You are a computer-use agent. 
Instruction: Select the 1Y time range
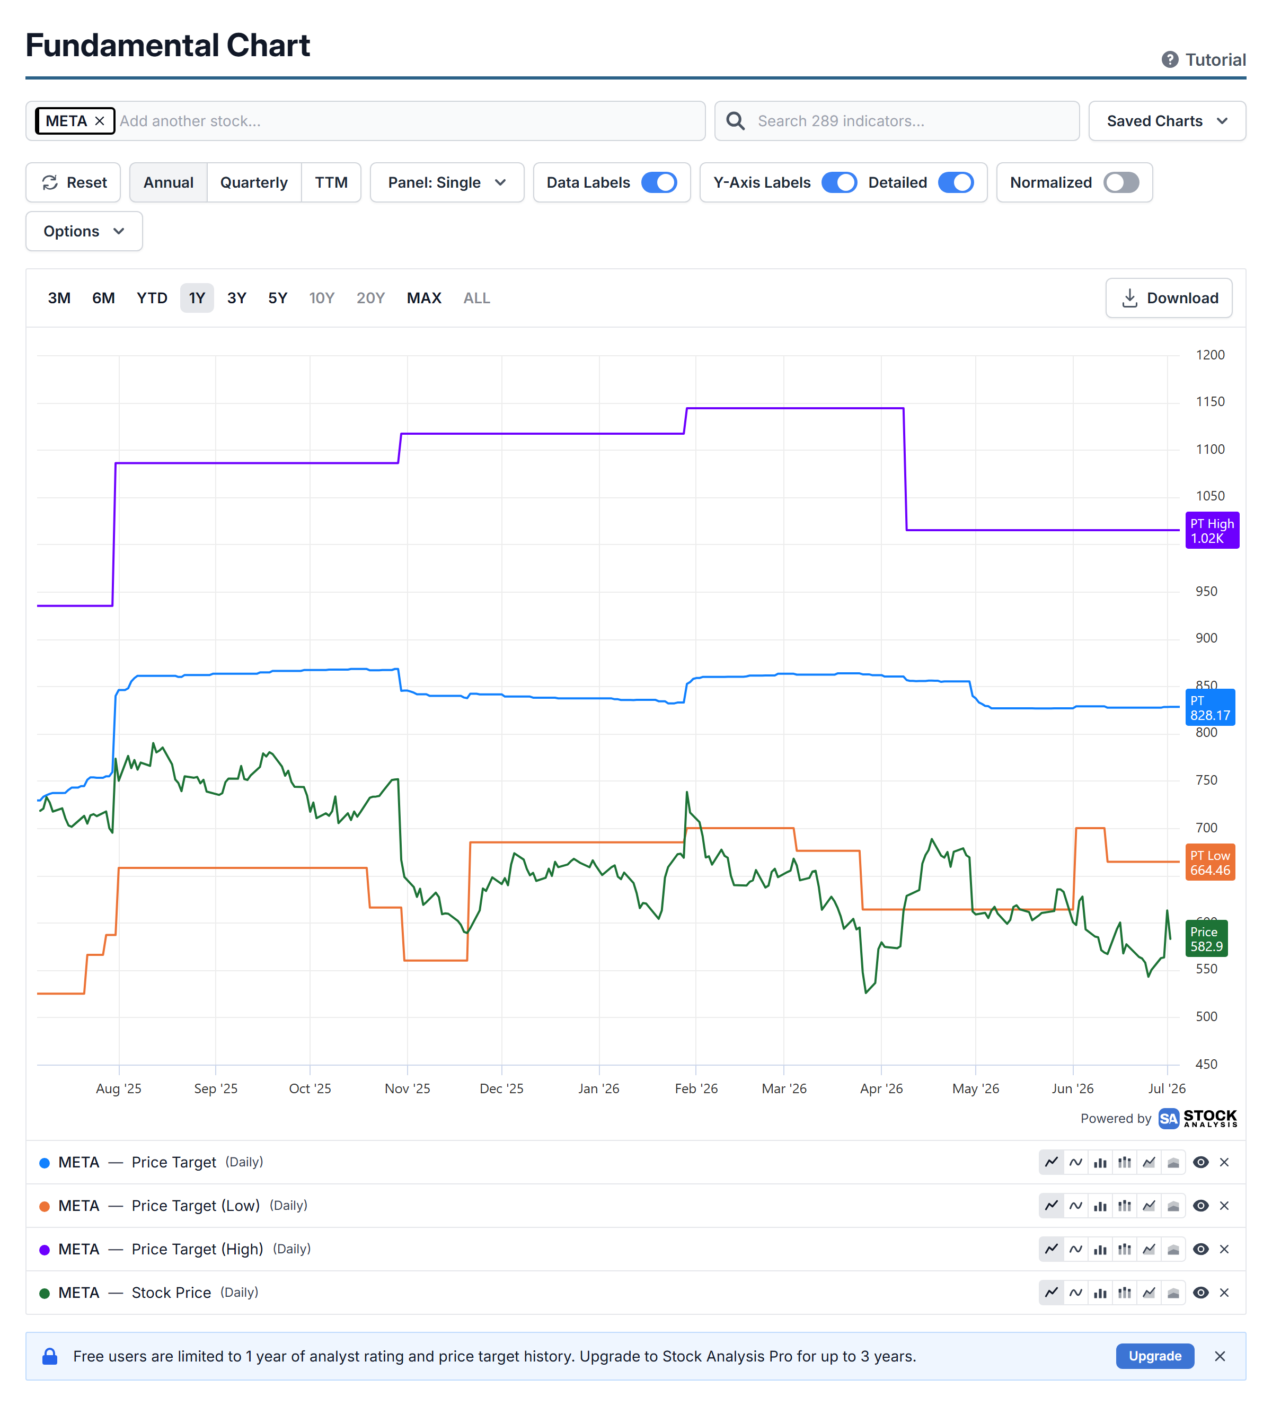click(x=197, y=298)
